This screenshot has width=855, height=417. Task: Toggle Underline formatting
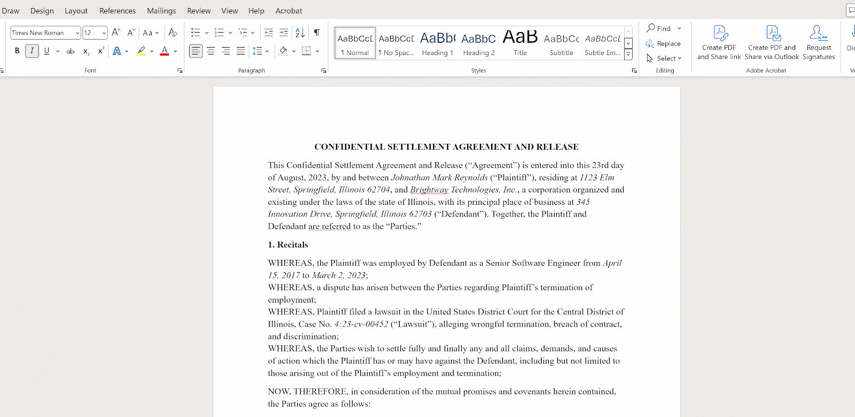tap(46, 51)
